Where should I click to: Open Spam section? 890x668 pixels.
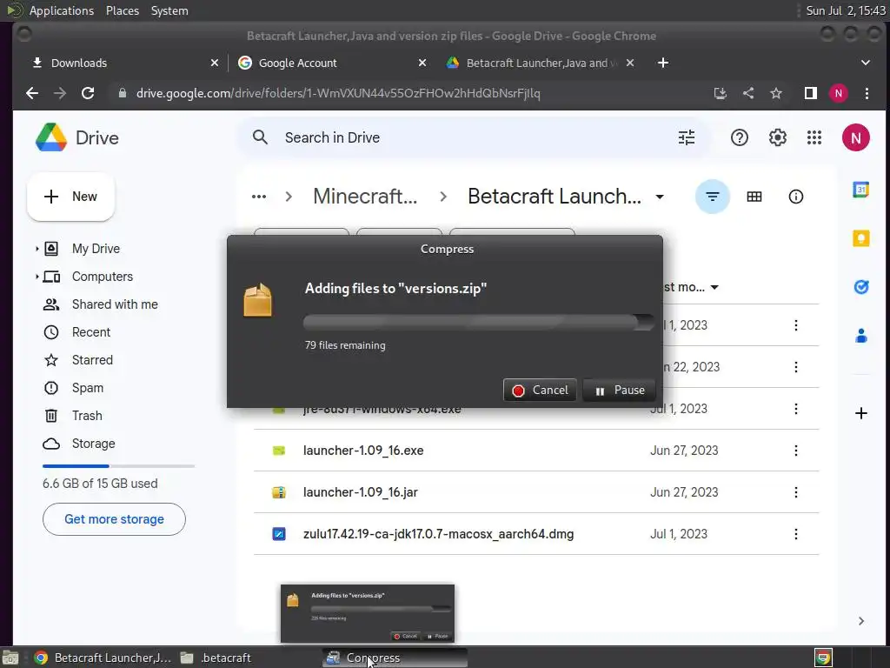pos(88,388)
